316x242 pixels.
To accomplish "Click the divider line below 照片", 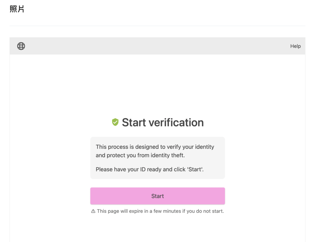I will click(x=157, y=26).
